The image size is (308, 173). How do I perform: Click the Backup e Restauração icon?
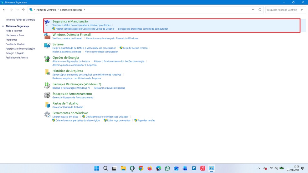[47, 86]
